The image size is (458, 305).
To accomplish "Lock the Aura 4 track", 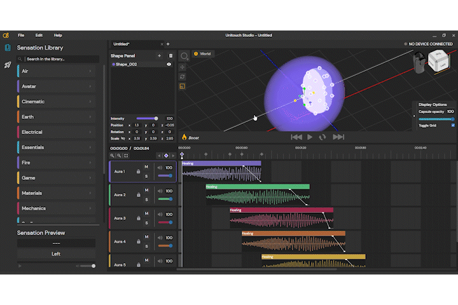I will (x=139, y=241).
